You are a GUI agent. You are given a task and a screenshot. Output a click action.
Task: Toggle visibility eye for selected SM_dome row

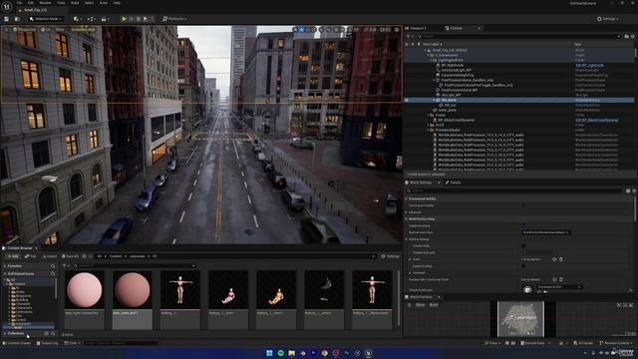(407, 100)
